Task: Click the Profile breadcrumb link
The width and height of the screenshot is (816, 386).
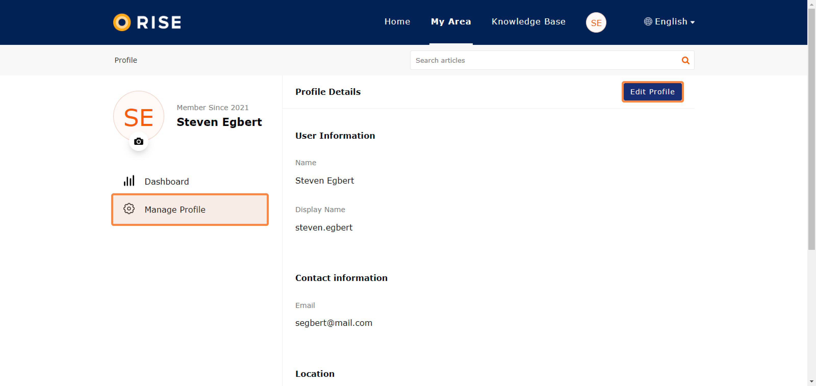Action: tap(126, 60)
